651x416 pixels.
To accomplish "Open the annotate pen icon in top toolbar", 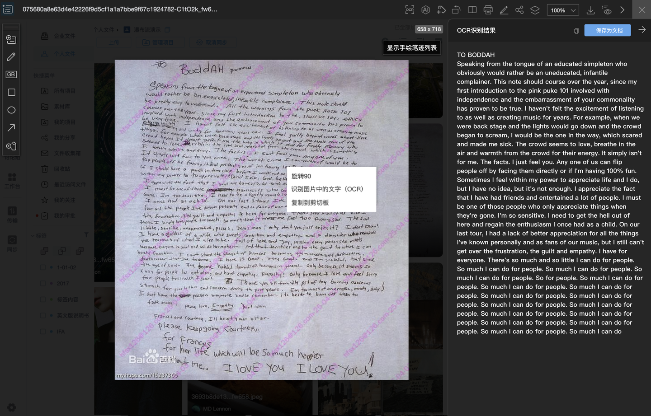I will tap(504, 10).
